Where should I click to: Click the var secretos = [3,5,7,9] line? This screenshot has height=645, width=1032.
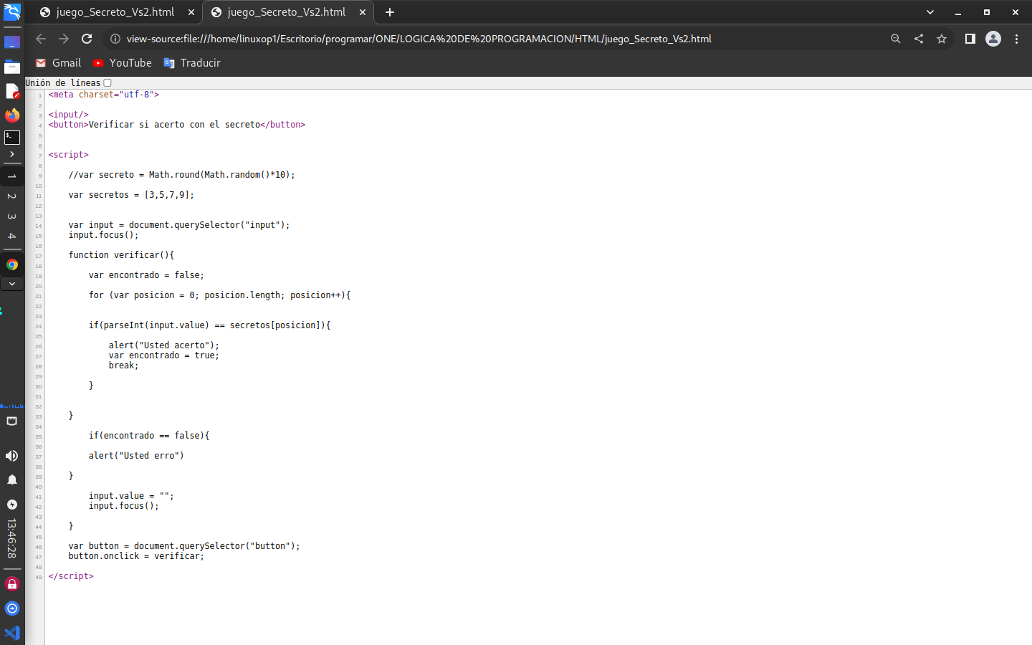(131, 195)
